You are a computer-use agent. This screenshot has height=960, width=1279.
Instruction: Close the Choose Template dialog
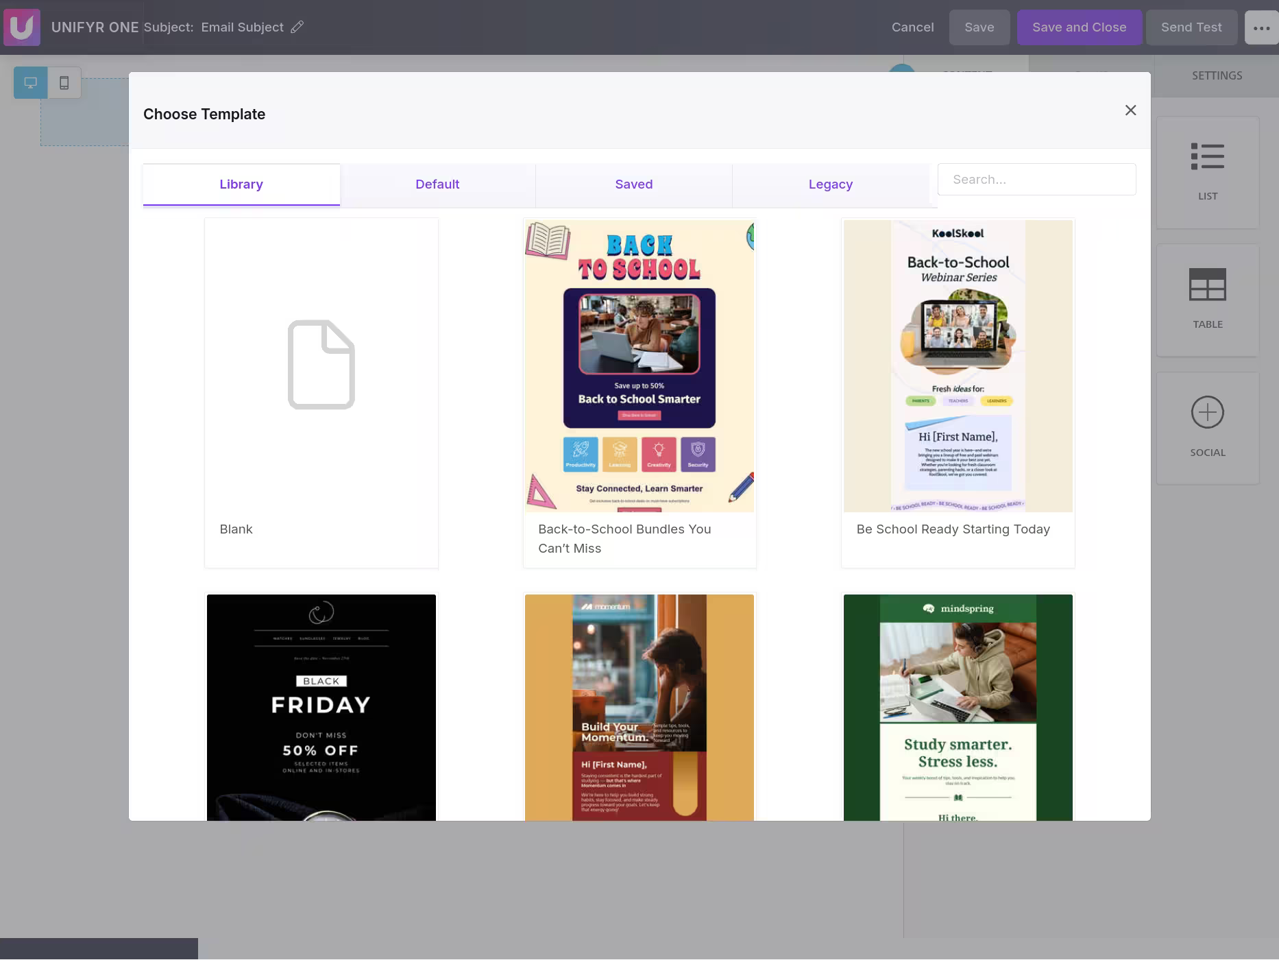click(x=1131, y=110)
